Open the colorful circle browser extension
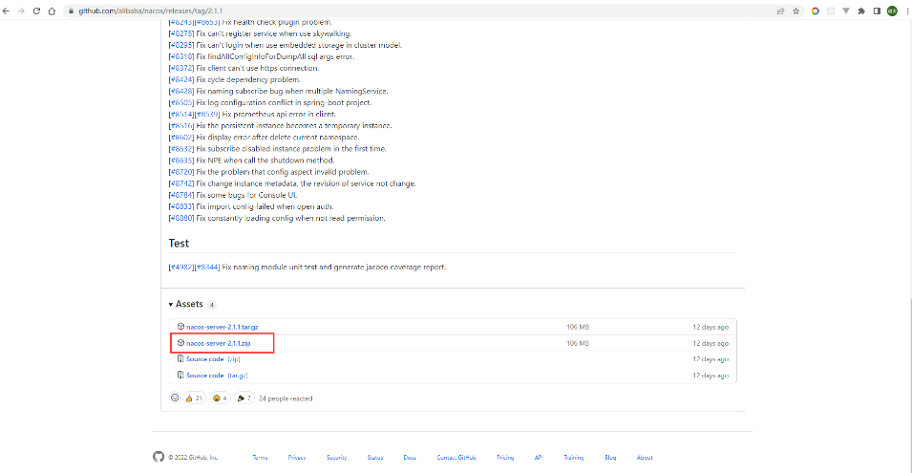The width and height of the screenshot is (912, 473). tap(816, 11)
